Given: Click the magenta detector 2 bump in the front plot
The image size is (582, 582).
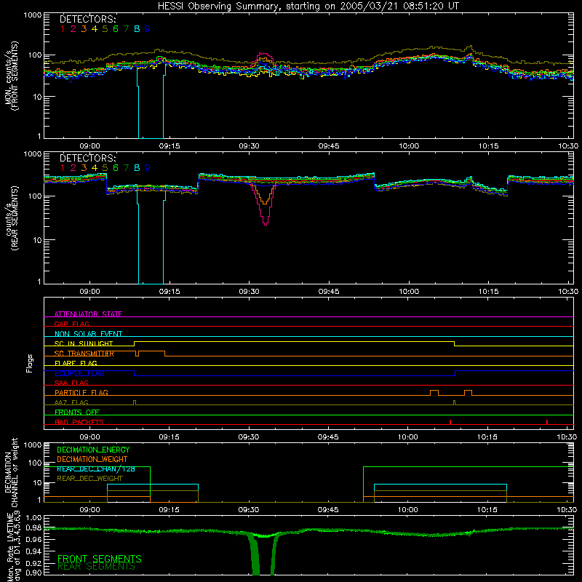Looking at the screenshot, I should click(x=264, y=60).
